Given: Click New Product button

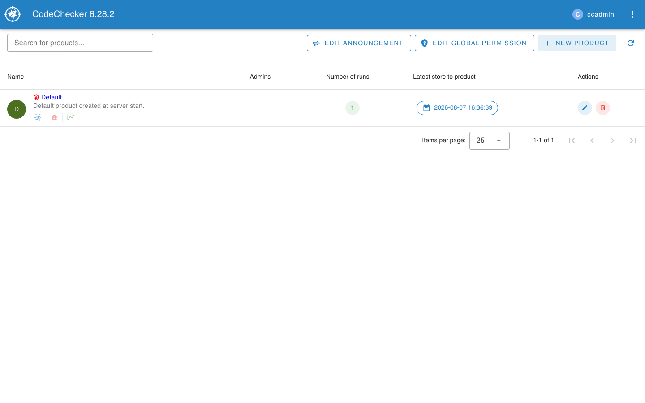Looking at the screenshot, I should [x=577, y=43].
